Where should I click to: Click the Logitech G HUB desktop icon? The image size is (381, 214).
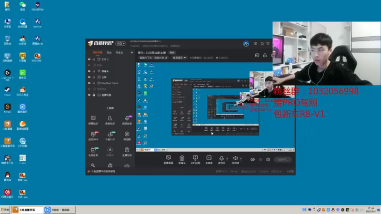pyautogui.click(x=7, y=75)
